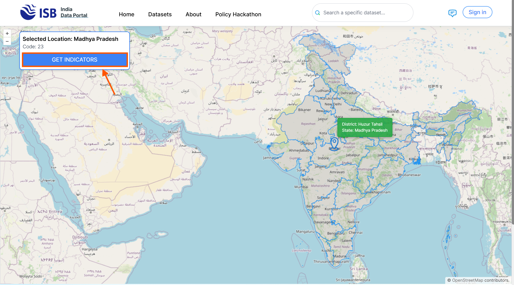
Task: Click the search magnifier icon
Action: click(318, 13)
